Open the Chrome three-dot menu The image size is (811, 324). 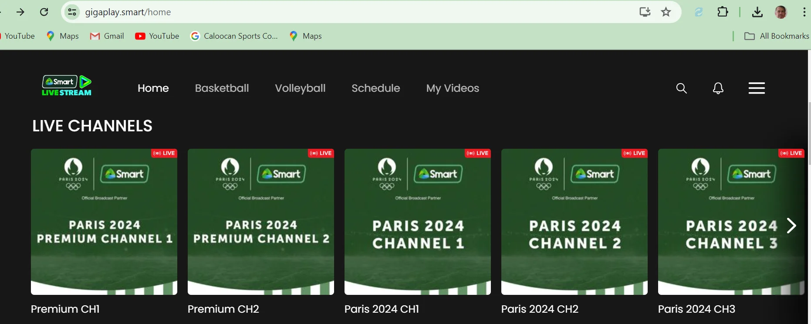click(x=804, y=12)
